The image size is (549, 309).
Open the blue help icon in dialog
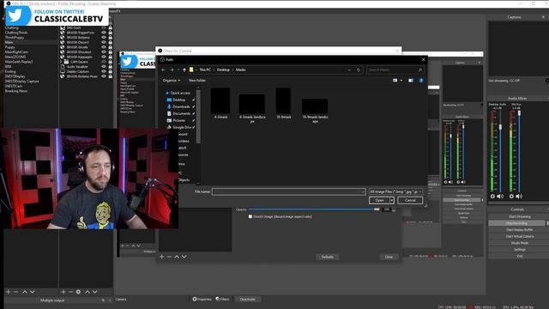pyautogui.click(x=421, y=80)
